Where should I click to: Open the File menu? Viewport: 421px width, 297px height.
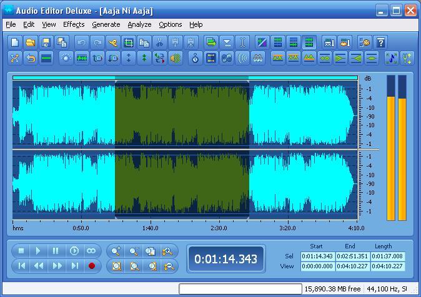pos(11,24)
